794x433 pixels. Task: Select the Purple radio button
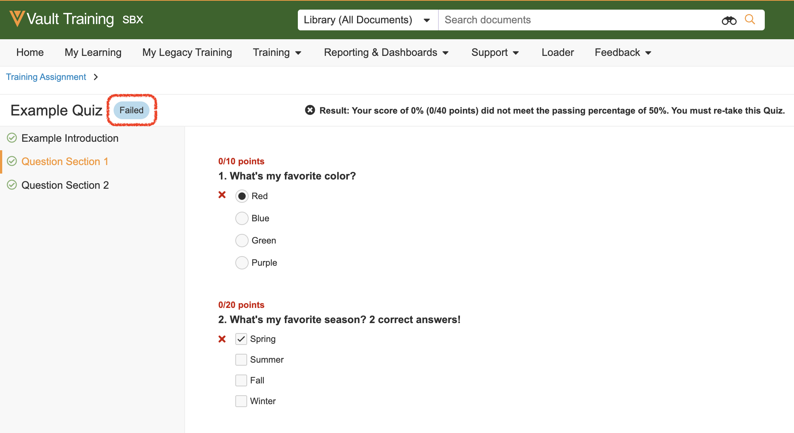(x=242, y=262)
